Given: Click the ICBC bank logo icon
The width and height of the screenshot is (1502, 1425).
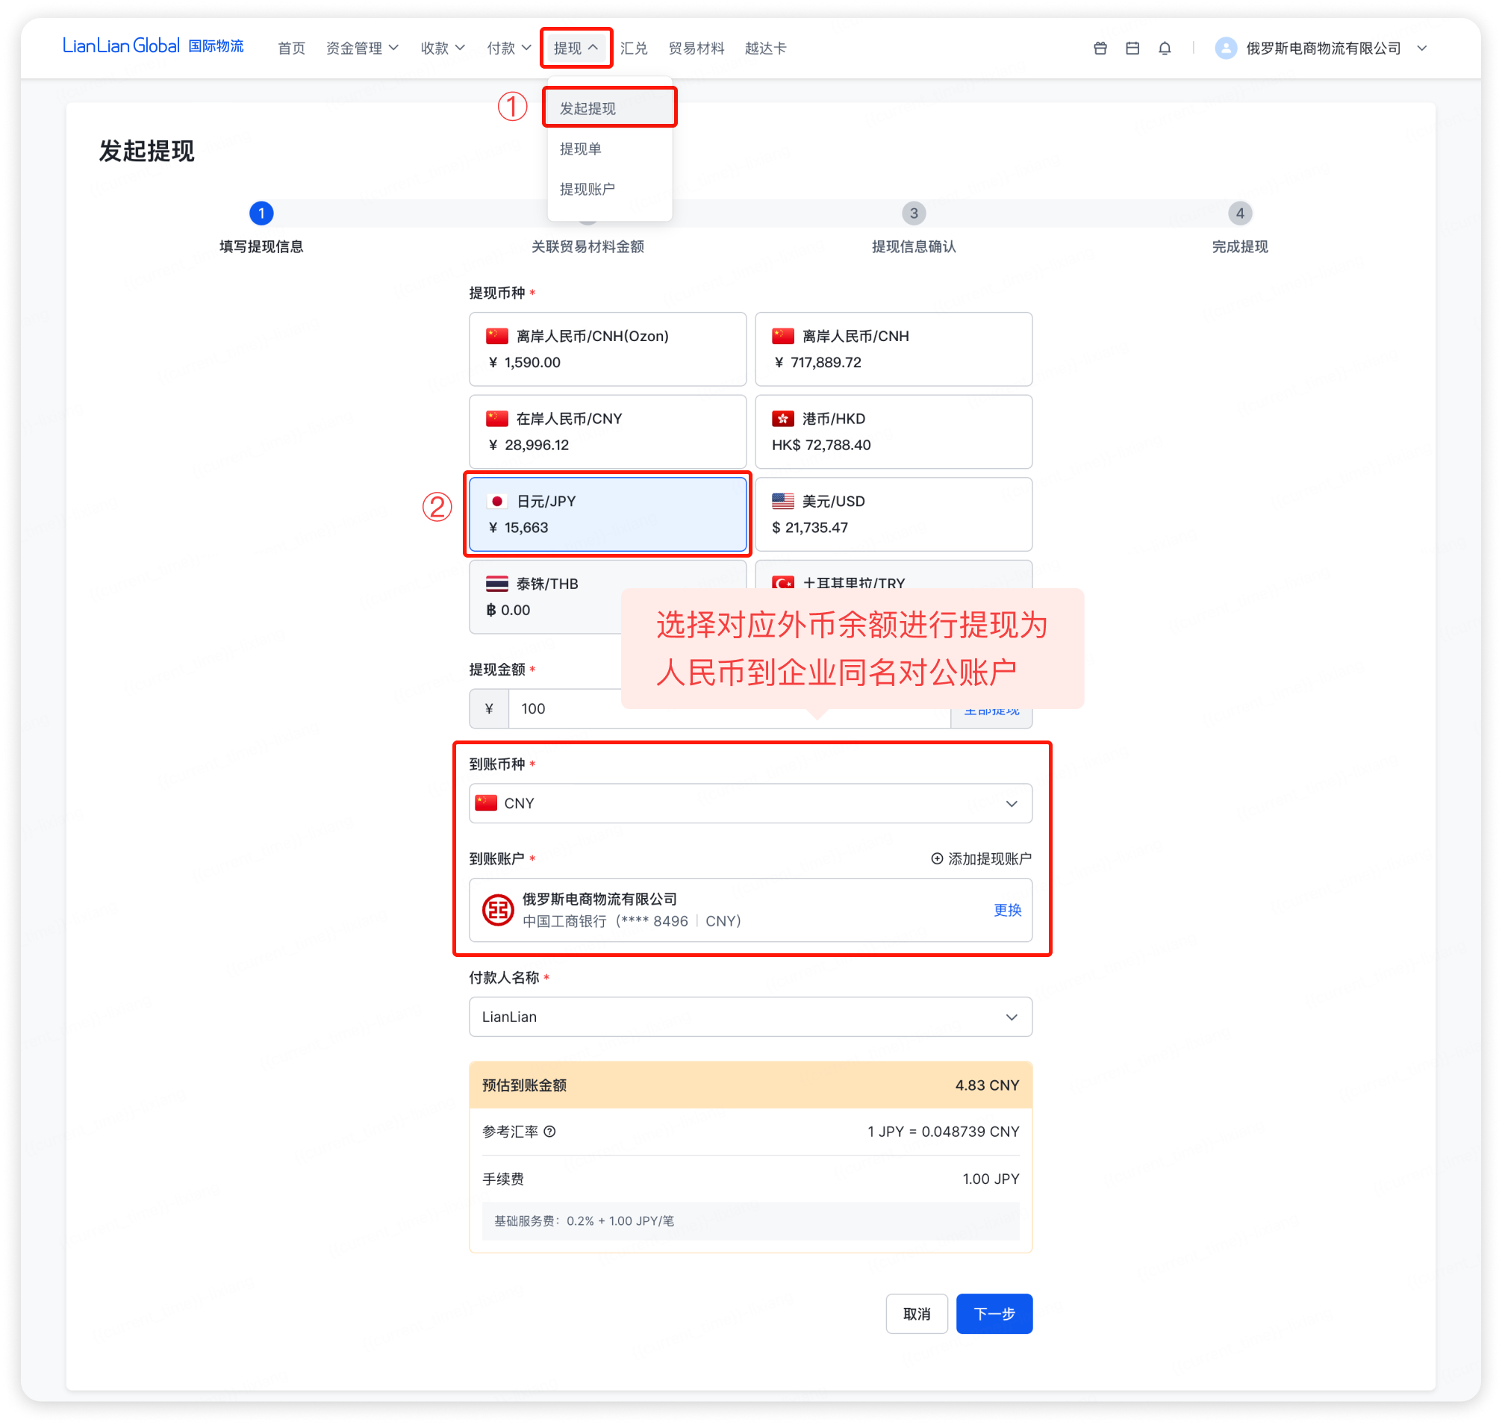Looking at the screenshot, I should point(499,910).
